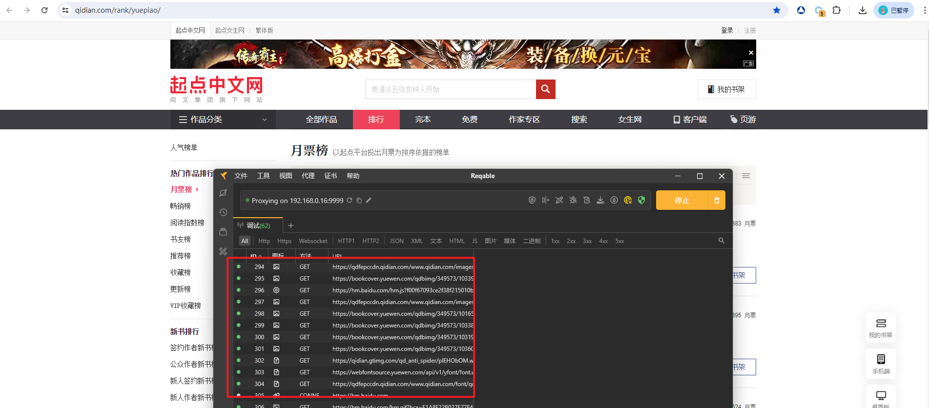Viewport: 929px width, 408px height.
Task: Bookmark this page with the browser star icon
Action: 777,10
